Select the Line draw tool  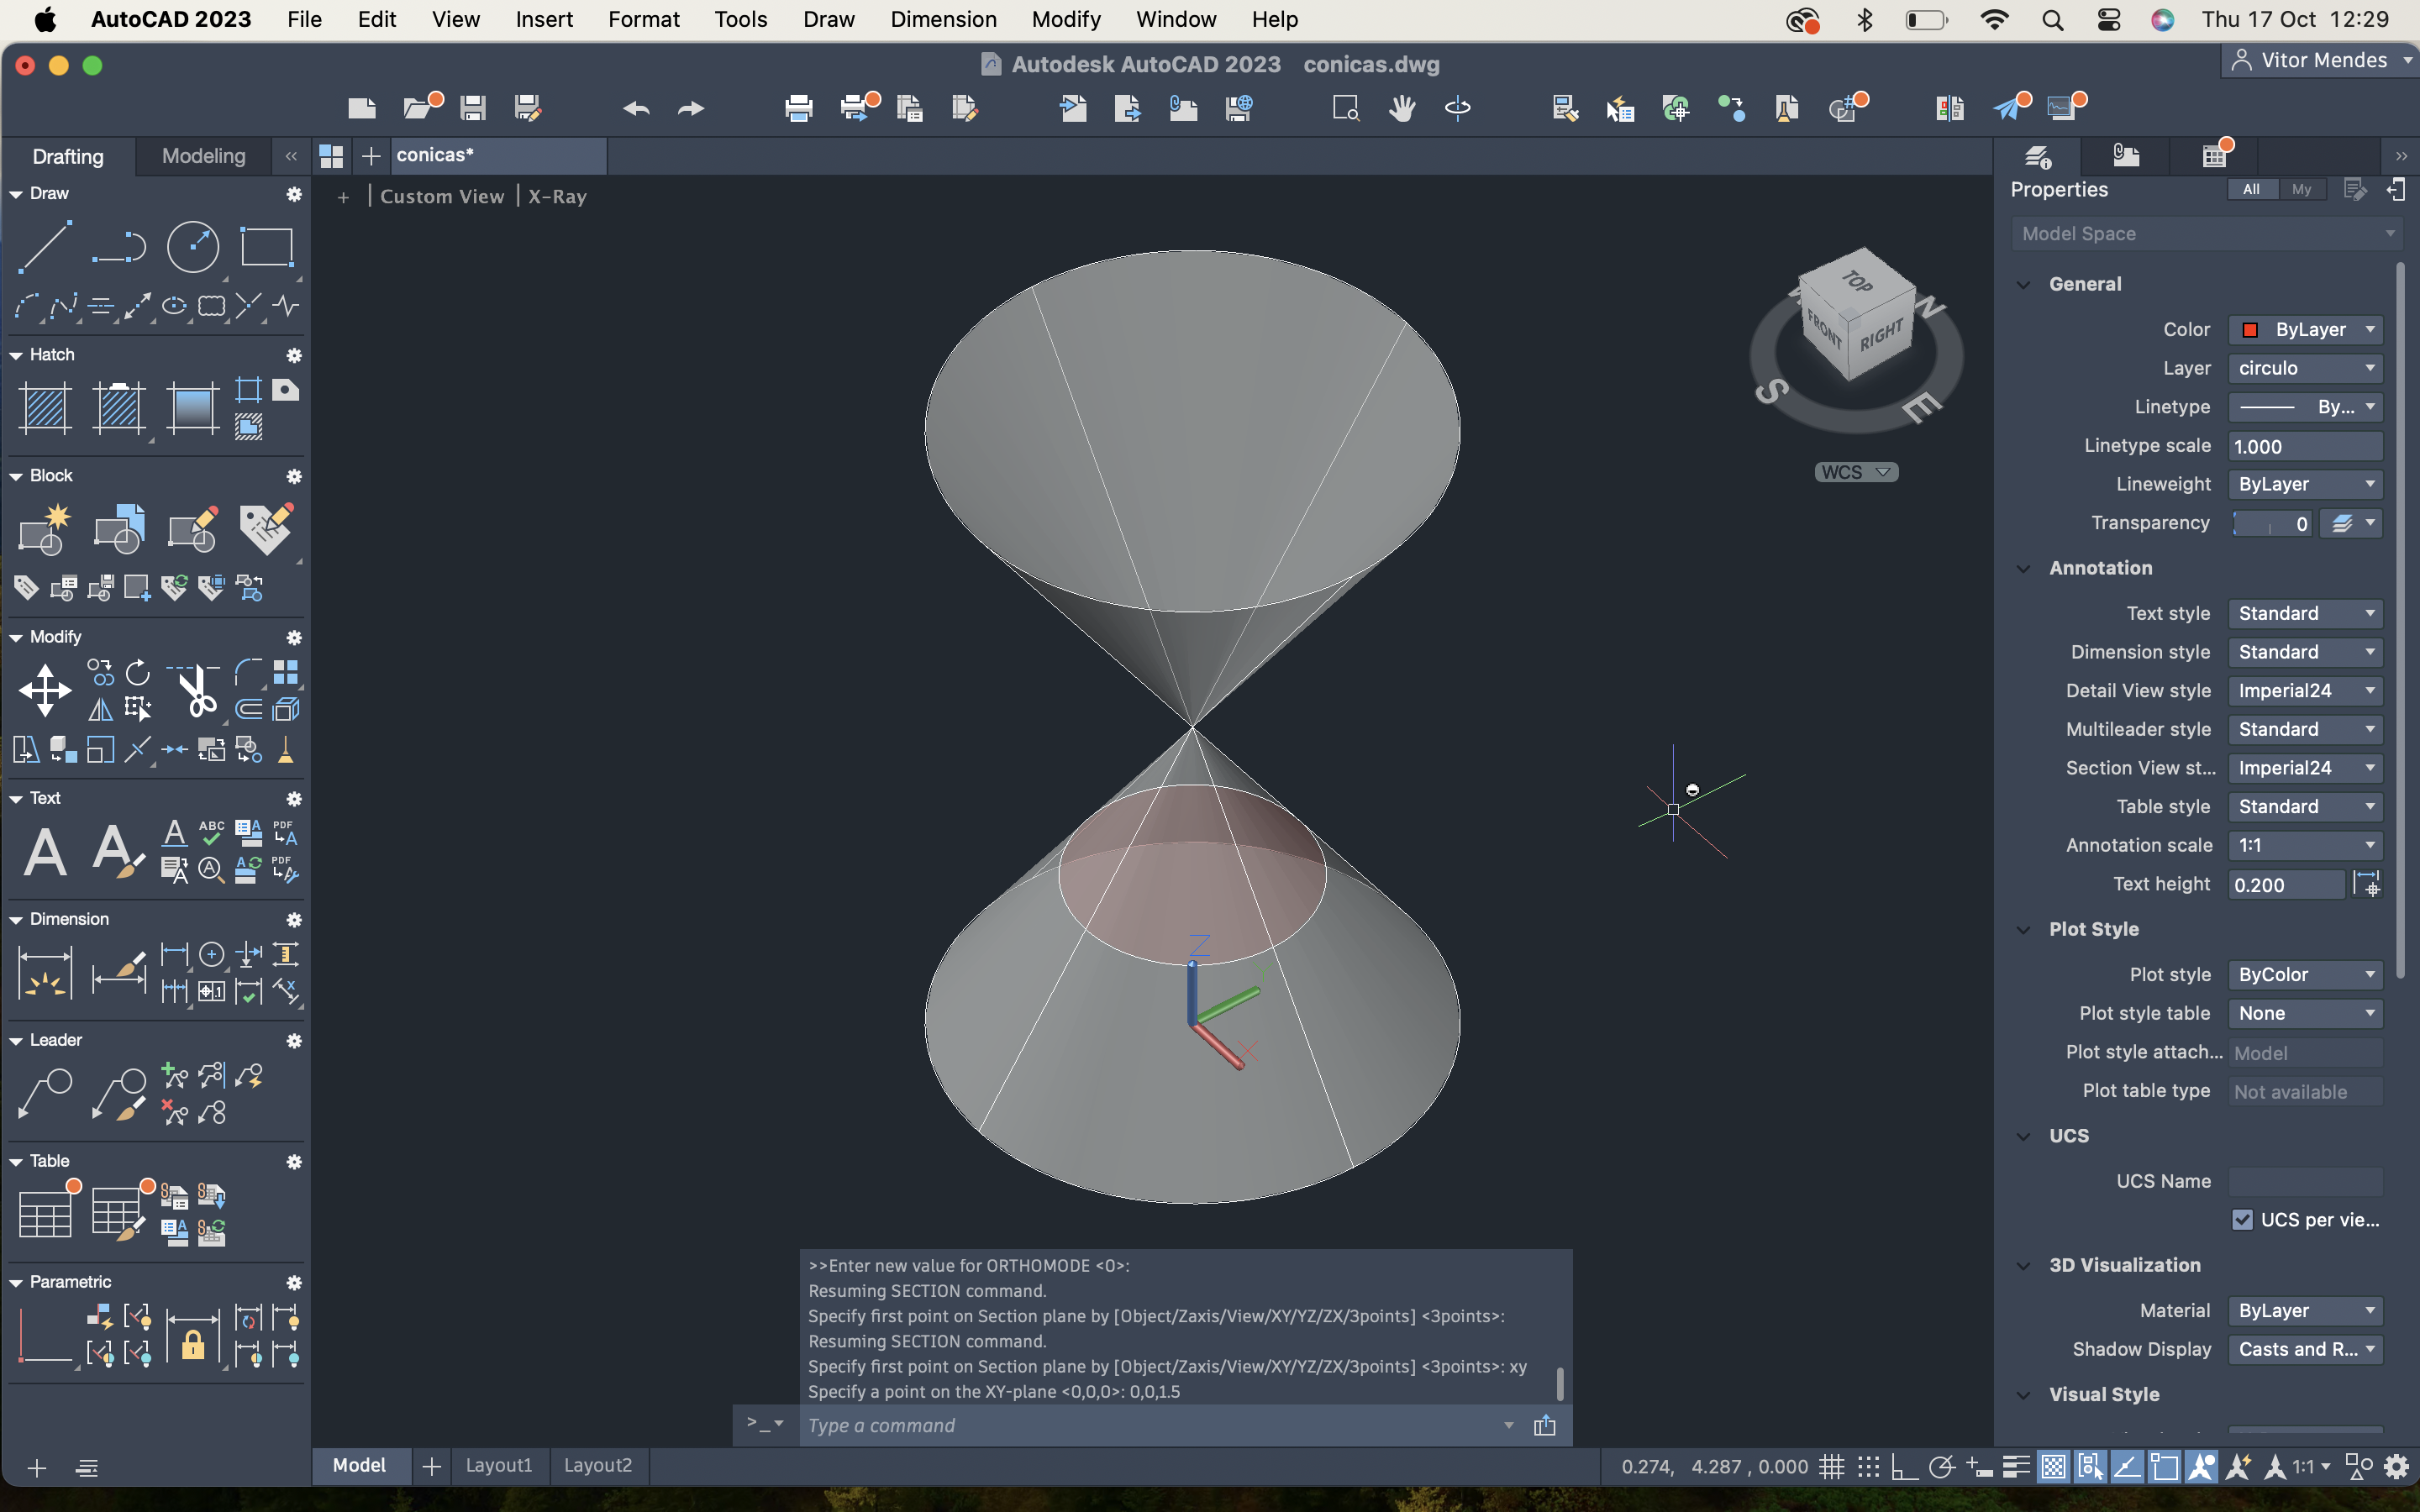45,247
